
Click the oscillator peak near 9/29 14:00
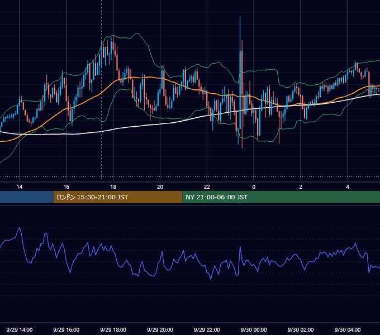pos(20,228)
